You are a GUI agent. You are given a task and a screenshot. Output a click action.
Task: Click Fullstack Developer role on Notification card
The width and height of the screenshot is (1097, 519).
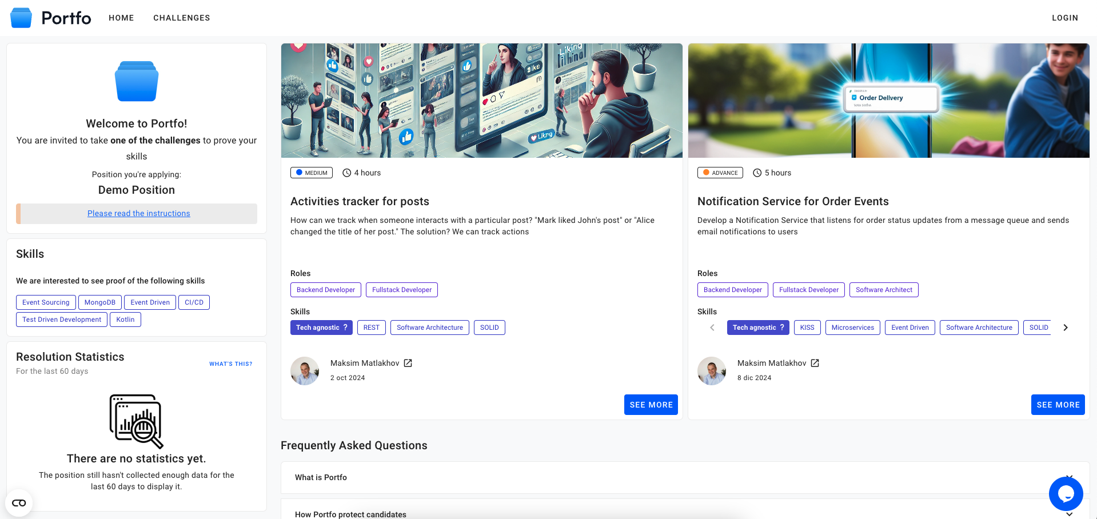(809, 290)
